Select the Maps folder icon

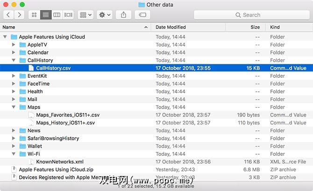tap(22, 107)
